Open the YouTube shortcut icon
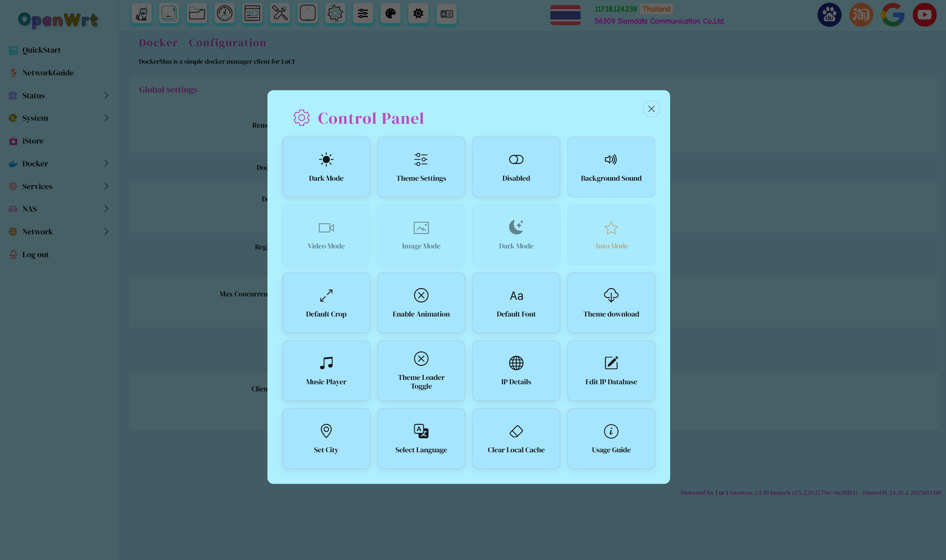 pyautogui.click(x=925, y=15)
